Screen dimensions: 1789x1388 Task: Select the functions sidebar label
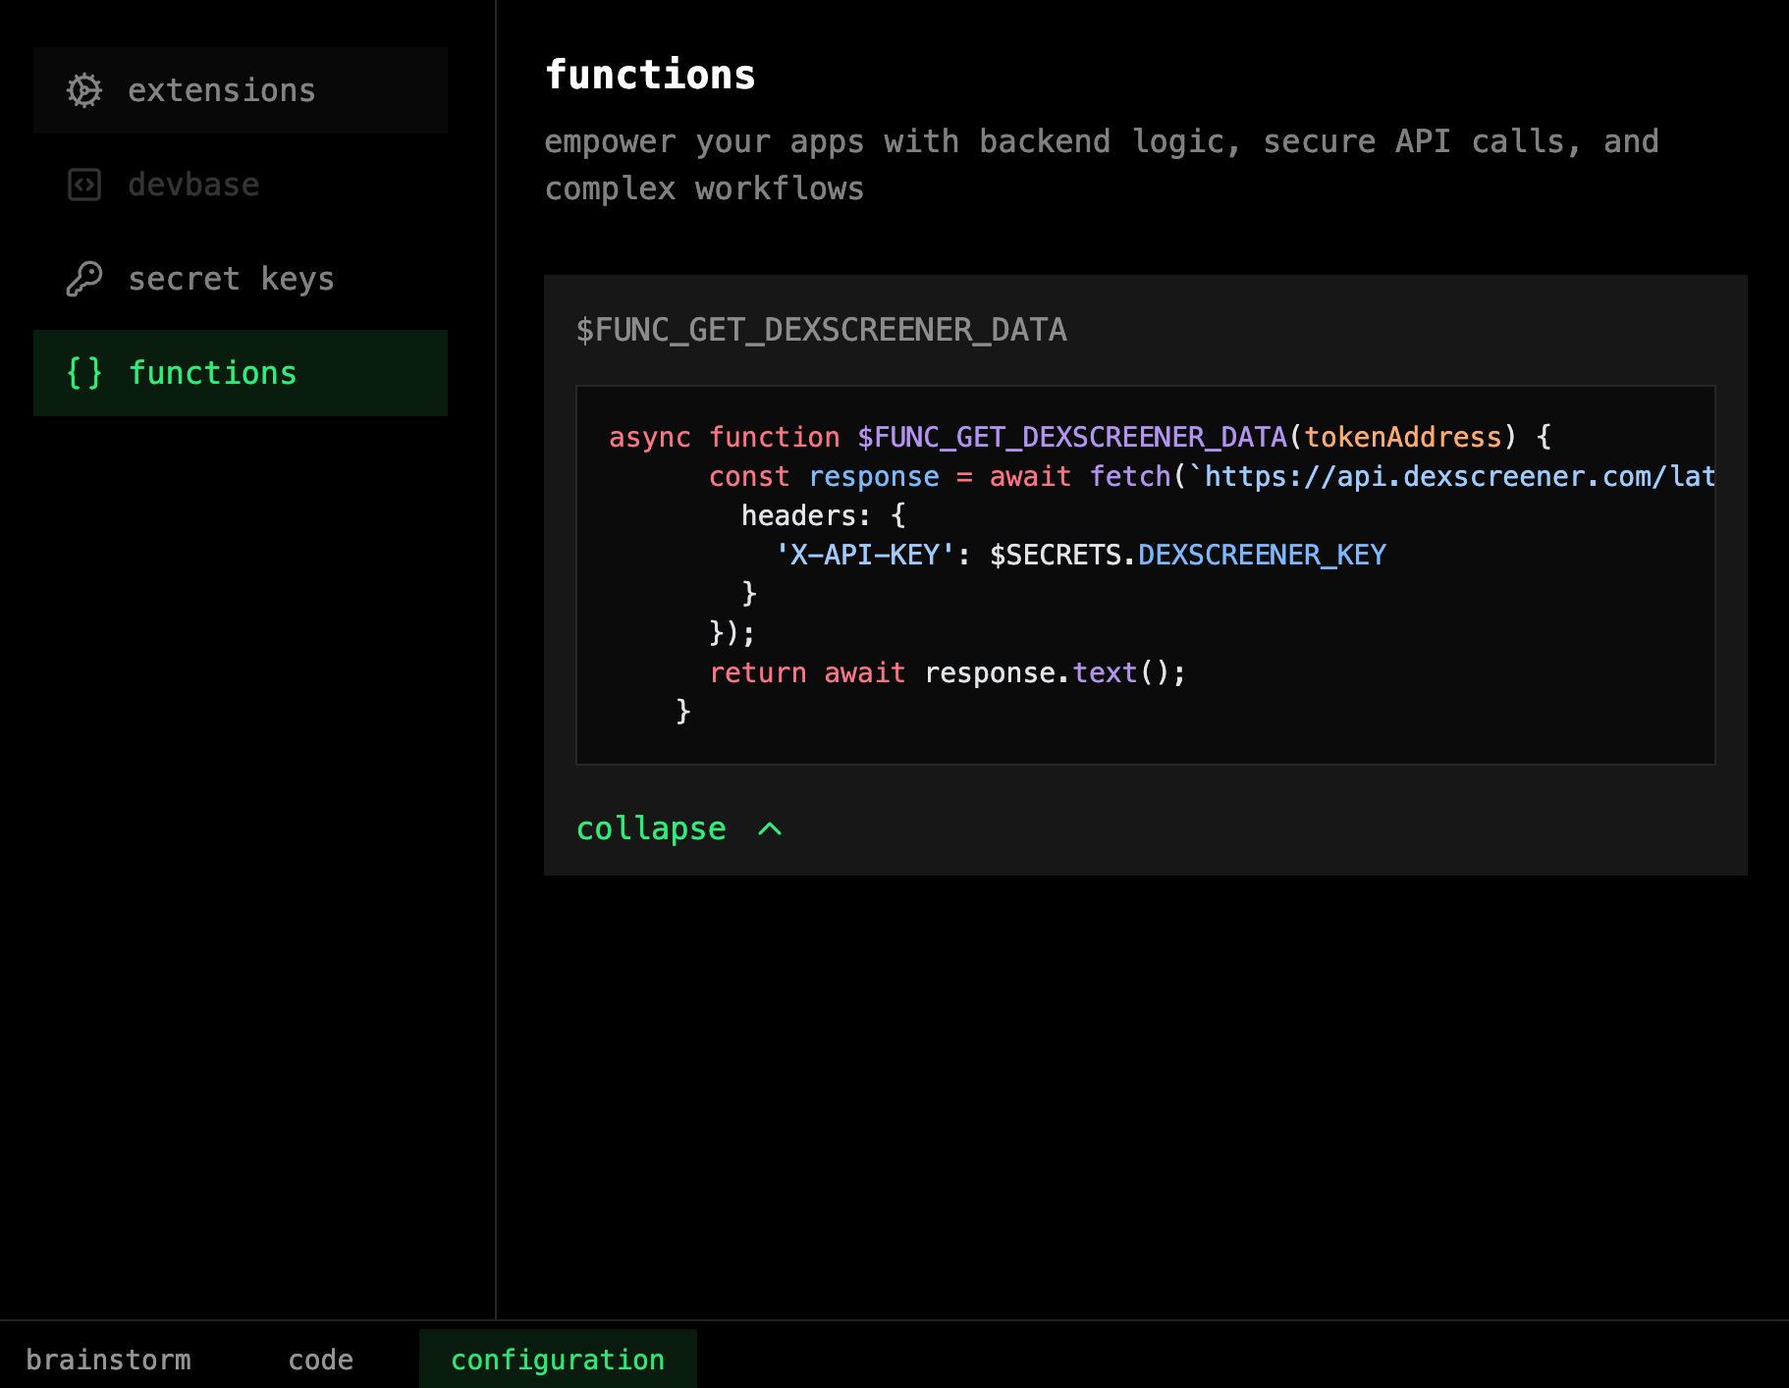(x=212, y=373)
